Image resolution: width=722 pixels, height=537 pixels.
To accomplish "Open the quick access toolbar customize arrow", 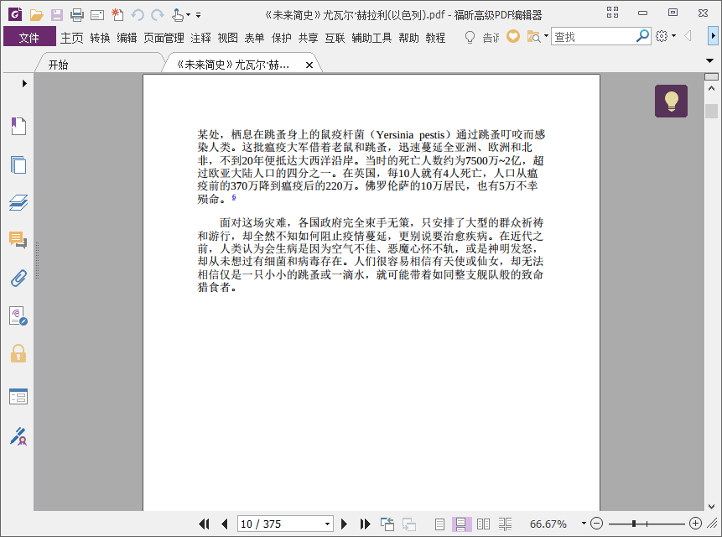I will 199,15.
